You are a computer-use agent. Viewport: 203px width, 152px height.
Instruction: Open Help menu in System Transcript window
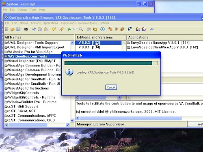click(42, 10)
